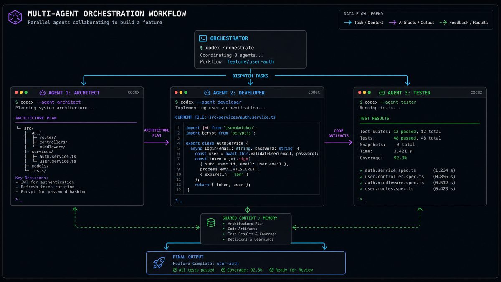
Task: Click the Agent 3: Tester window title
Action: (409, 93)
